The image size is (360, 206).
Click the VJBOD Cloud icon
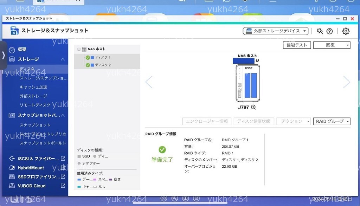pyautogui.click(x=12, y=186)
